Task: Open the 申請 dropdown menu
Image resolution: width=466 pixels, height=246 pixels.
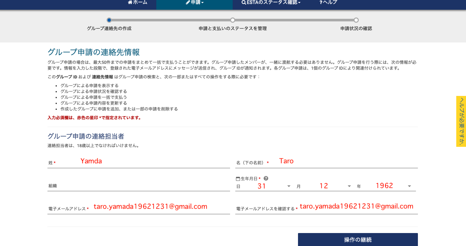Action: point(195,2)
